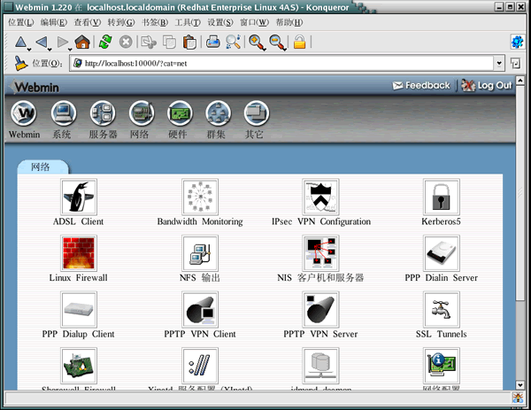Open the 帮助(H) menu
The image size is (531, 410).
pyautogui.click(x=289, y=22)
